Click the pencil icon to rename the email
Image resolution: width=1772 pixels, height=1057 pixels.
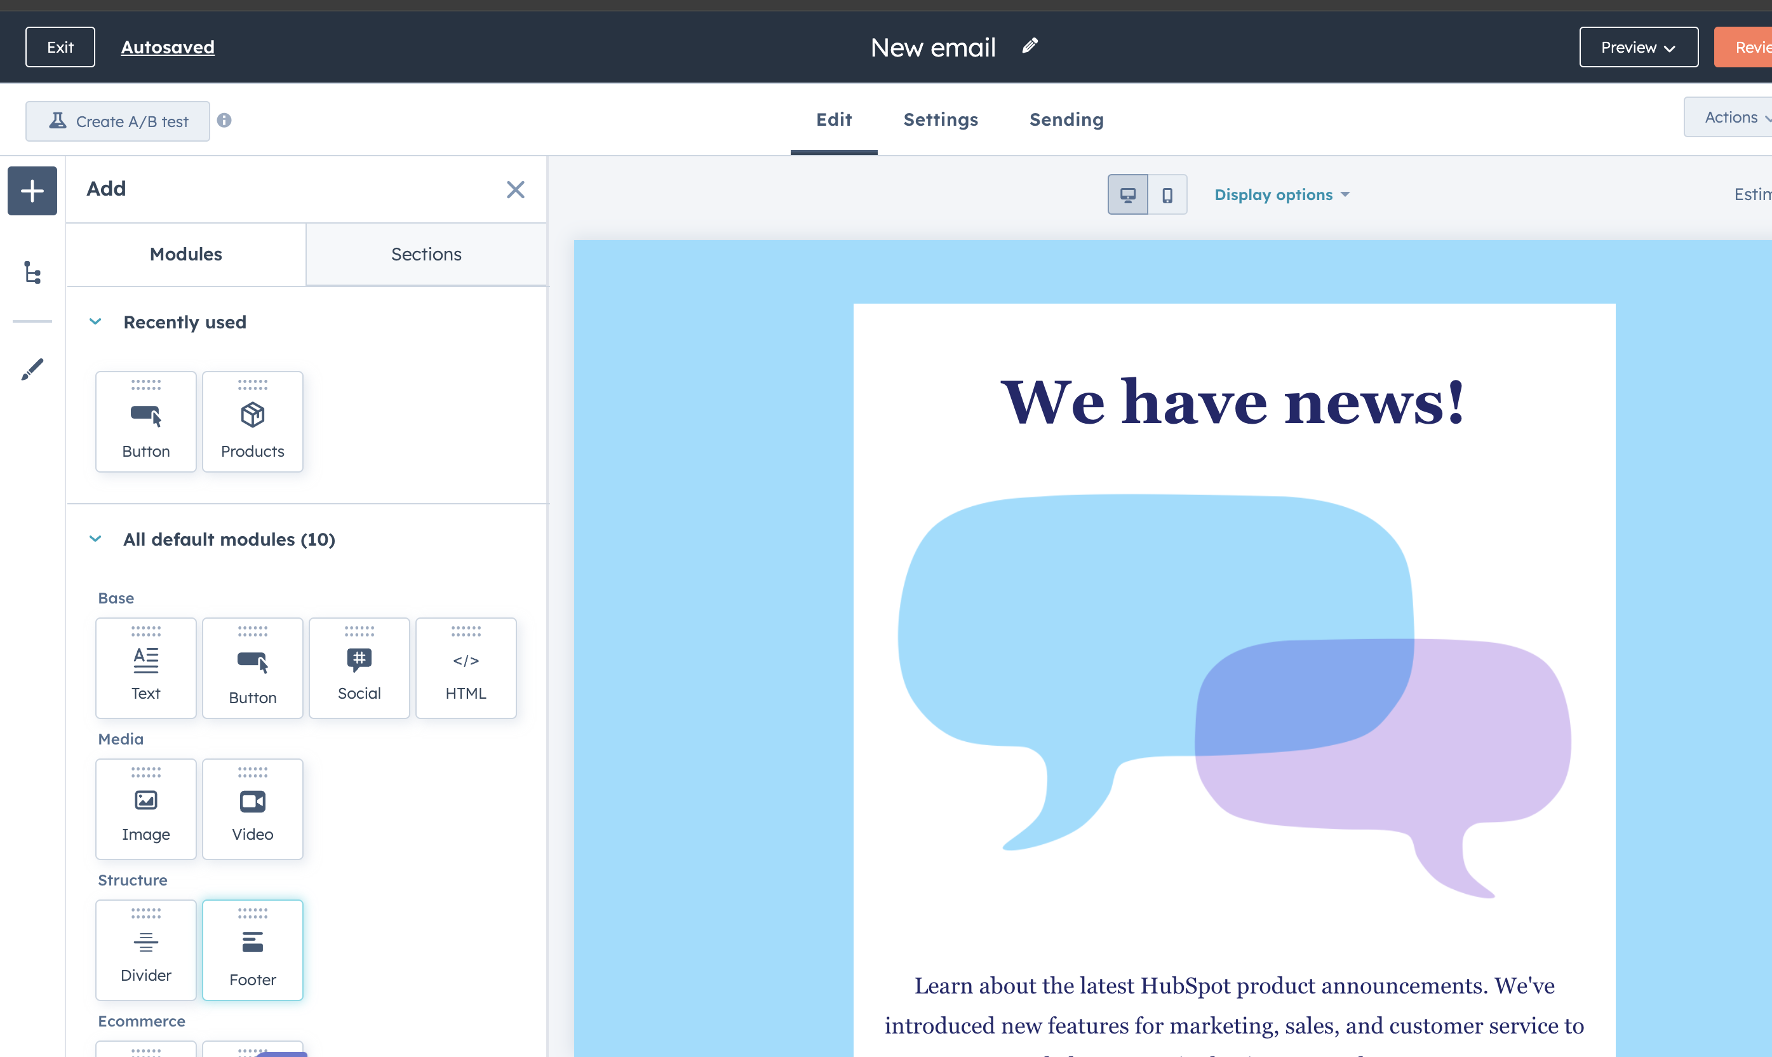click(1030, 46)
